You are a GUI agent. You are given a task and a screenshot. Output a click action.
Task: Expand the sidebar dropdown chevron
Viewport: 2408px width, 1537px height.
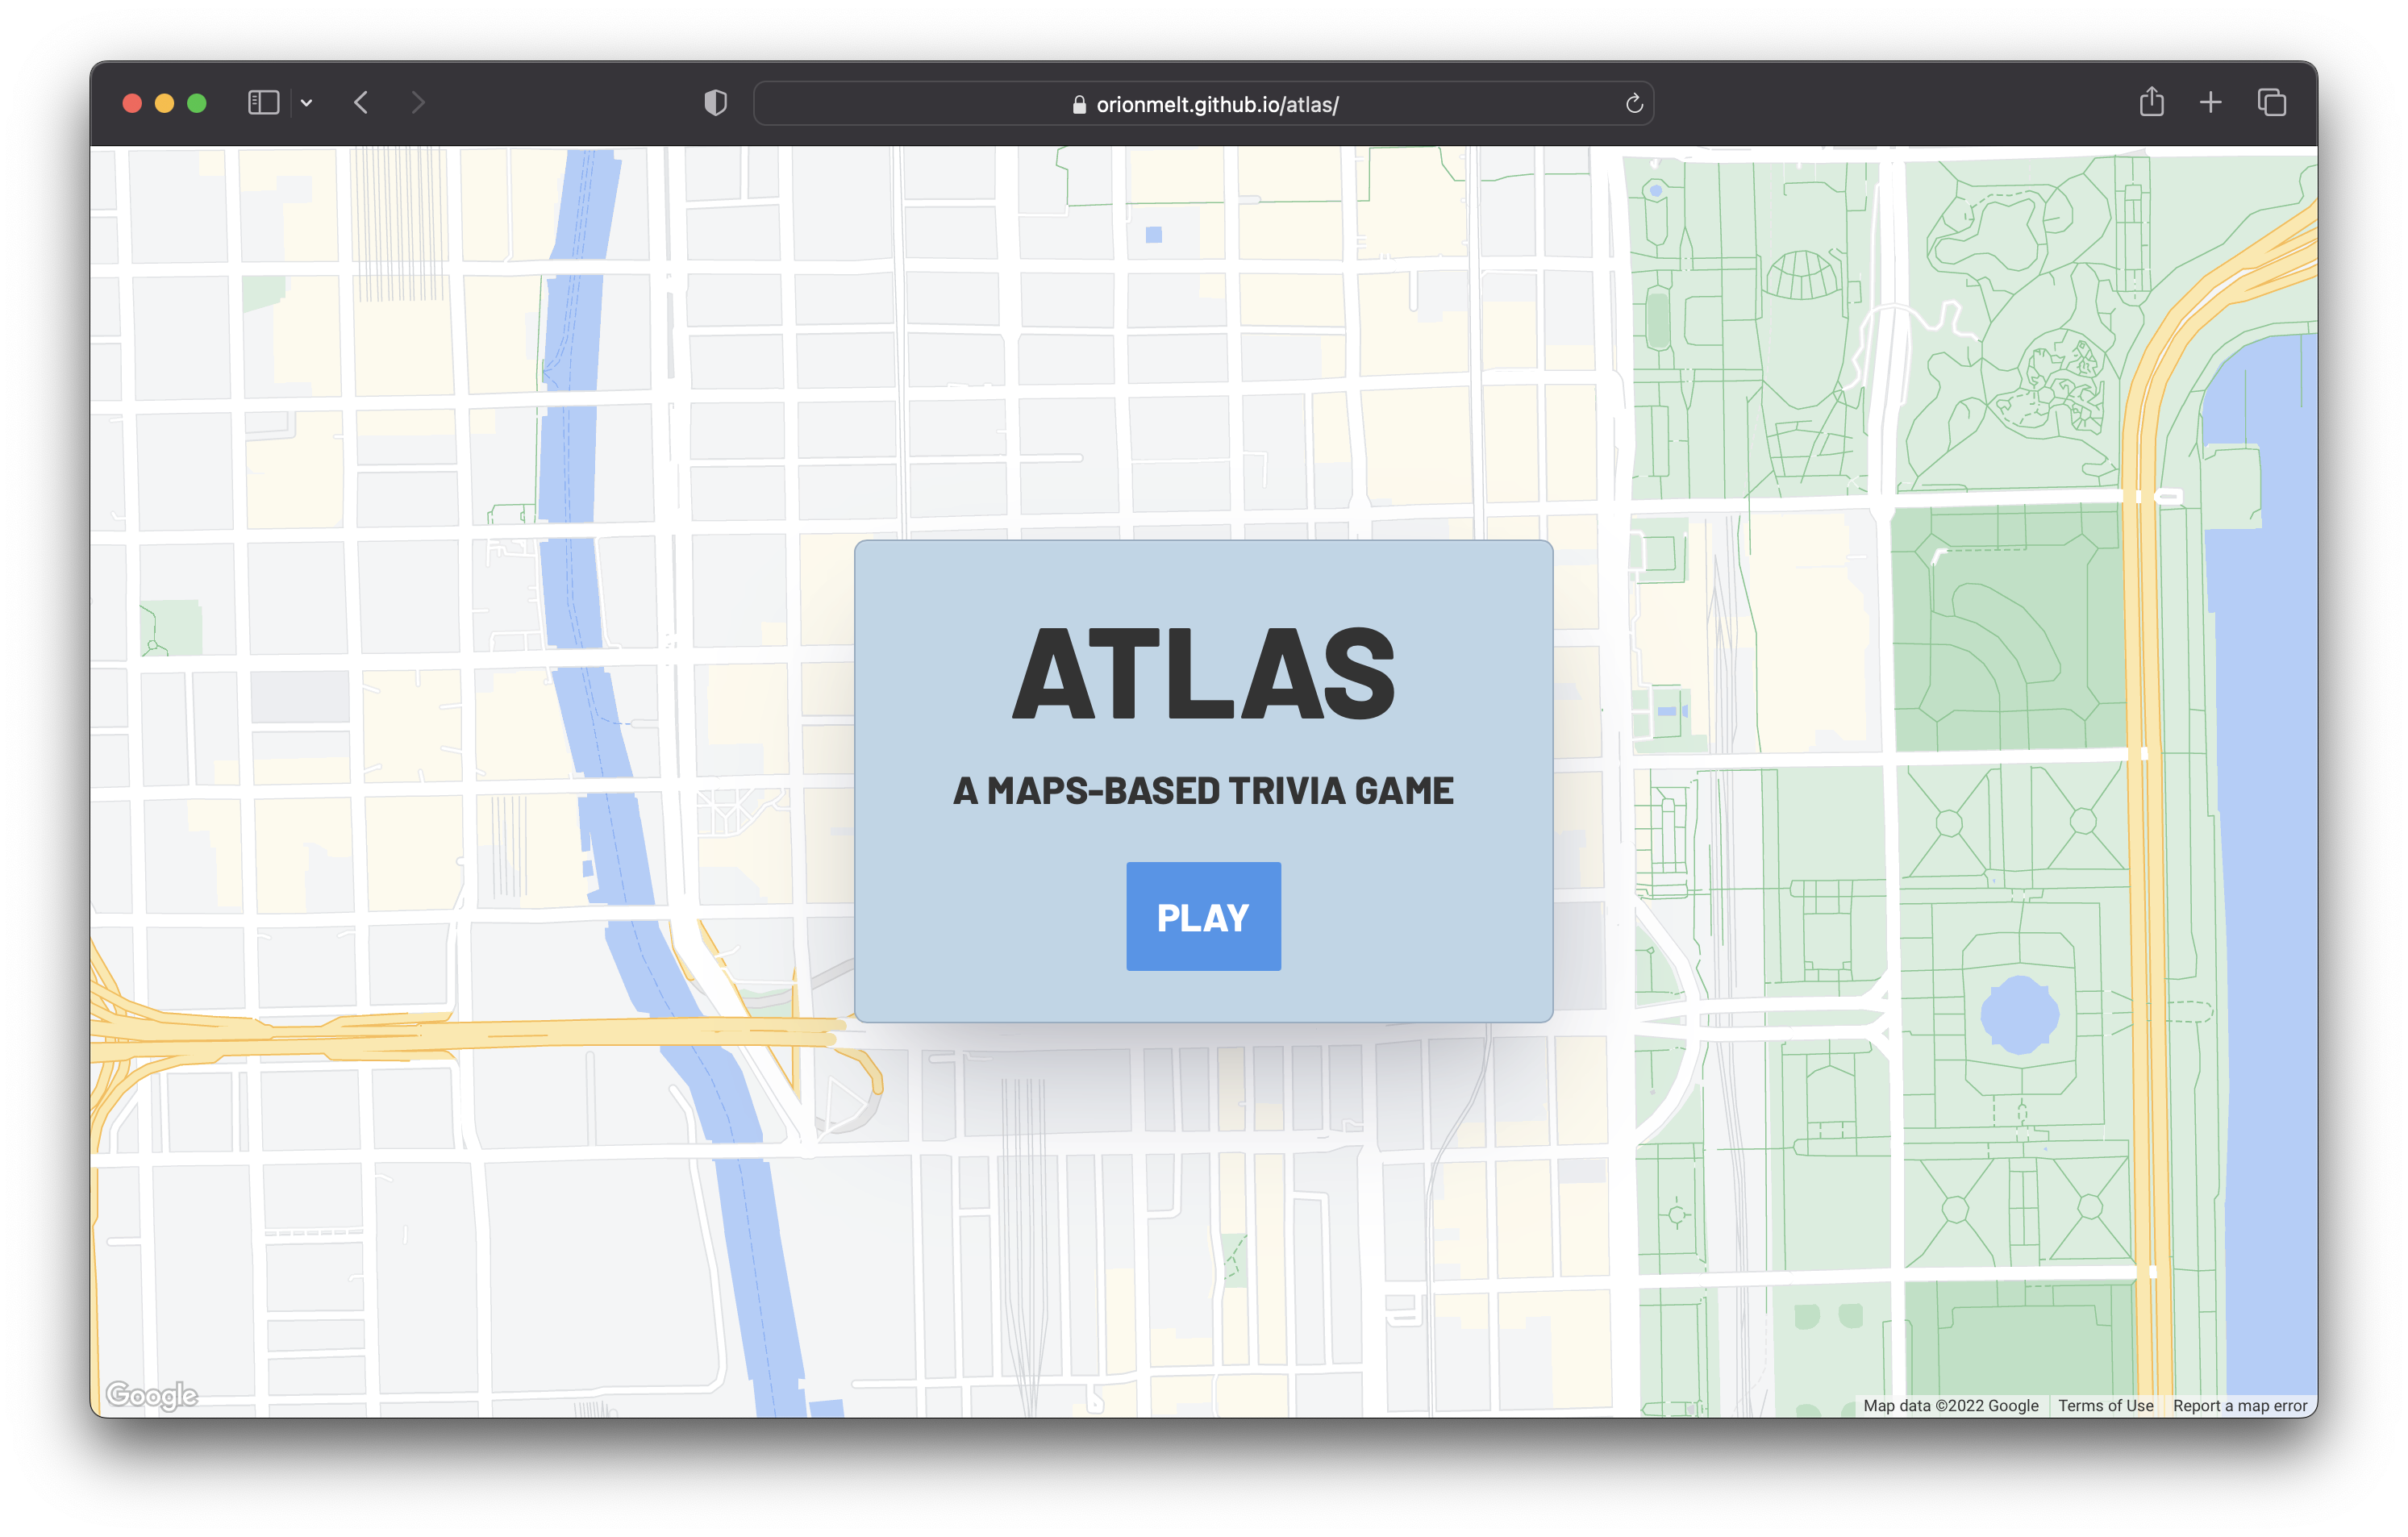tap(307, 103)
